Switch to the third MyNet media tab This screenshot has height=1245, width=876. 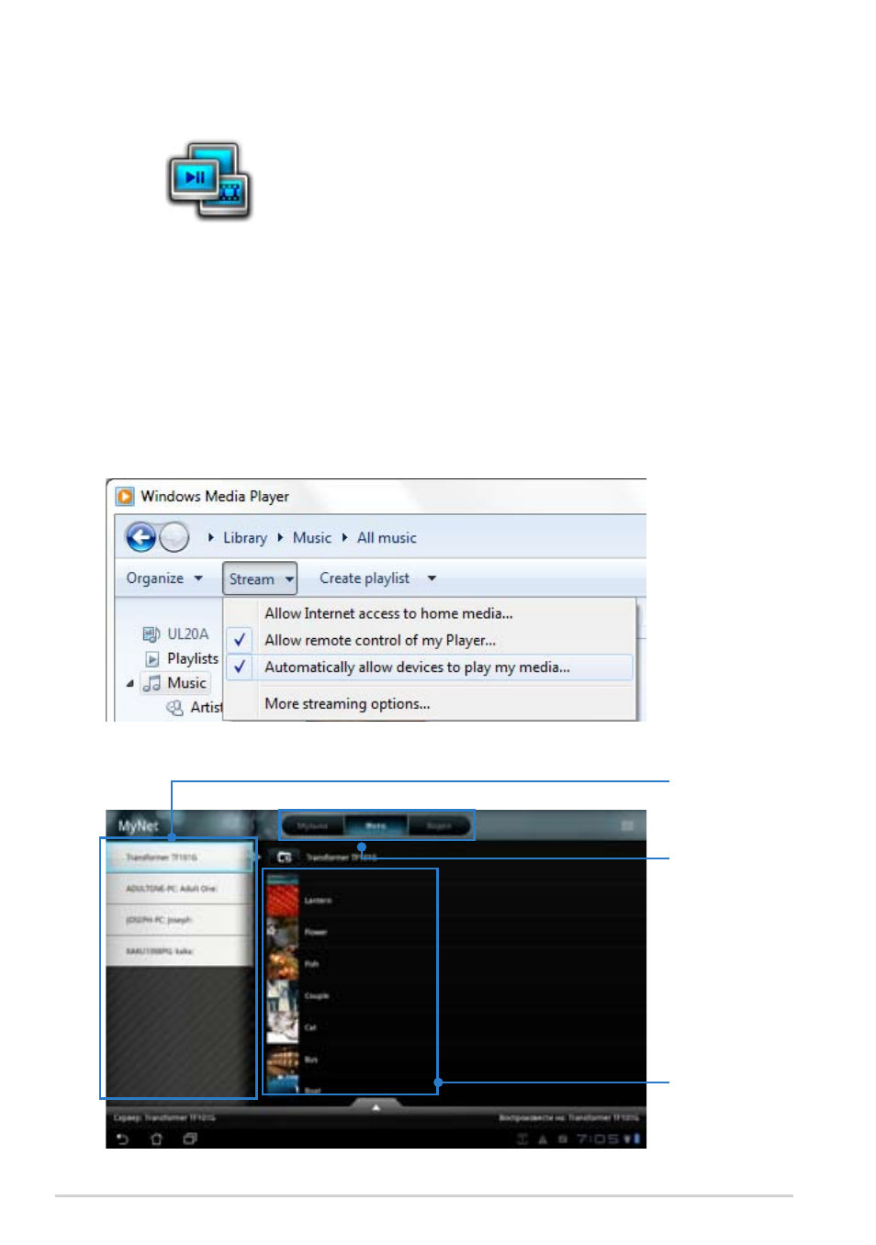tap(439, 825)
